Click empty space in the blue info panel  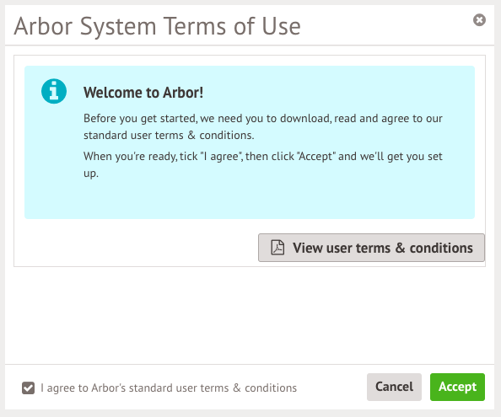tap(249, 200)
